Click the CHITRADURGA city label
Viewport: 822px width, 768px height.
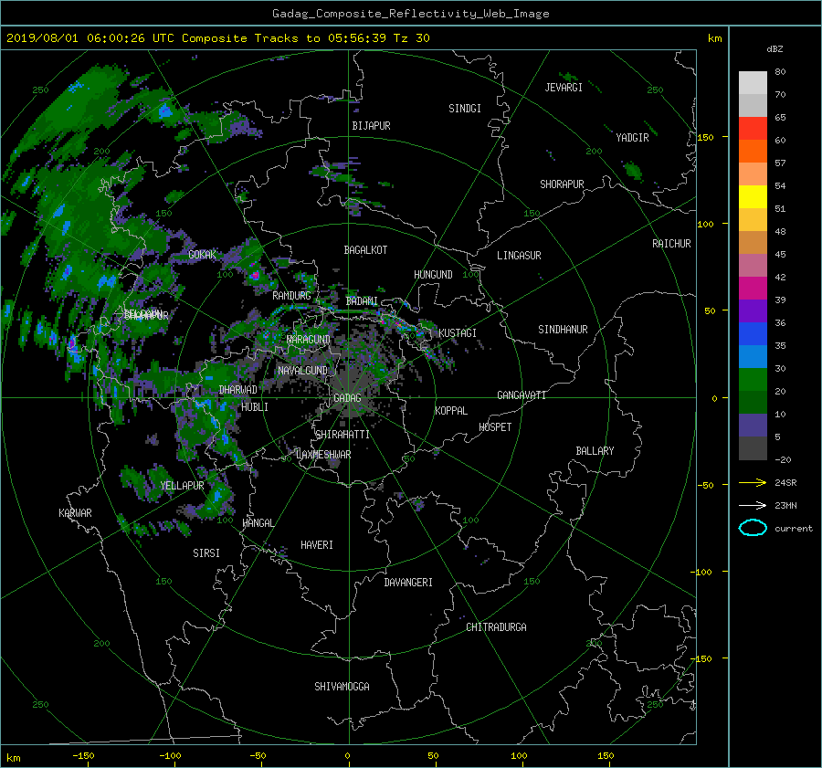[x=497, y=627]
